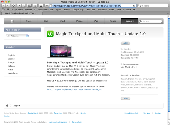Open the Support tab in Apple navigation
The image size is (170, 125).
coord(129,21)
